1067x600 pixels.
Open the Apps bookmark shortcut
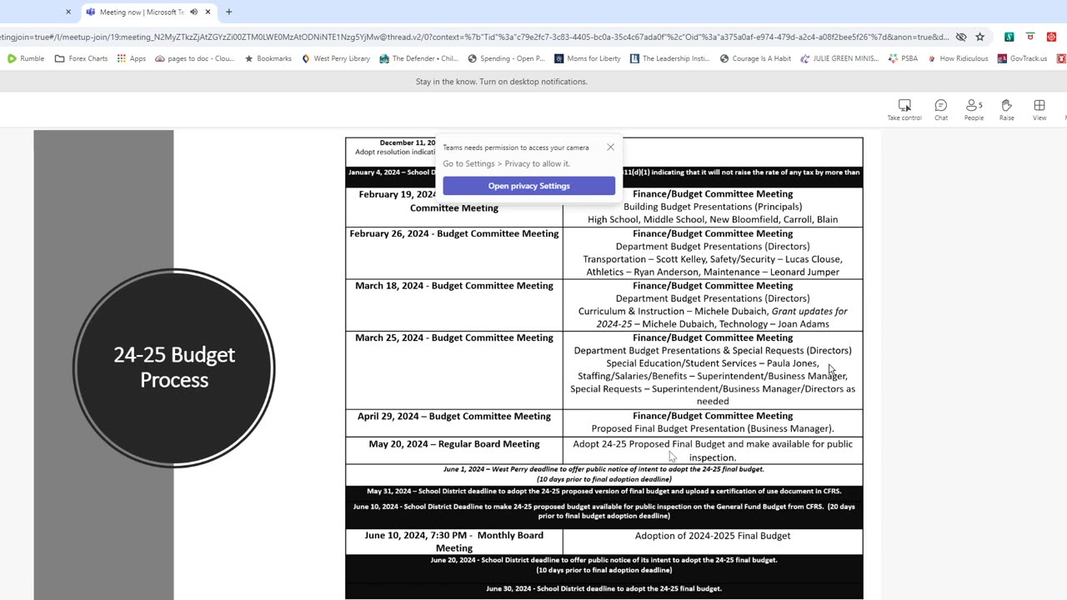[132, 58]
